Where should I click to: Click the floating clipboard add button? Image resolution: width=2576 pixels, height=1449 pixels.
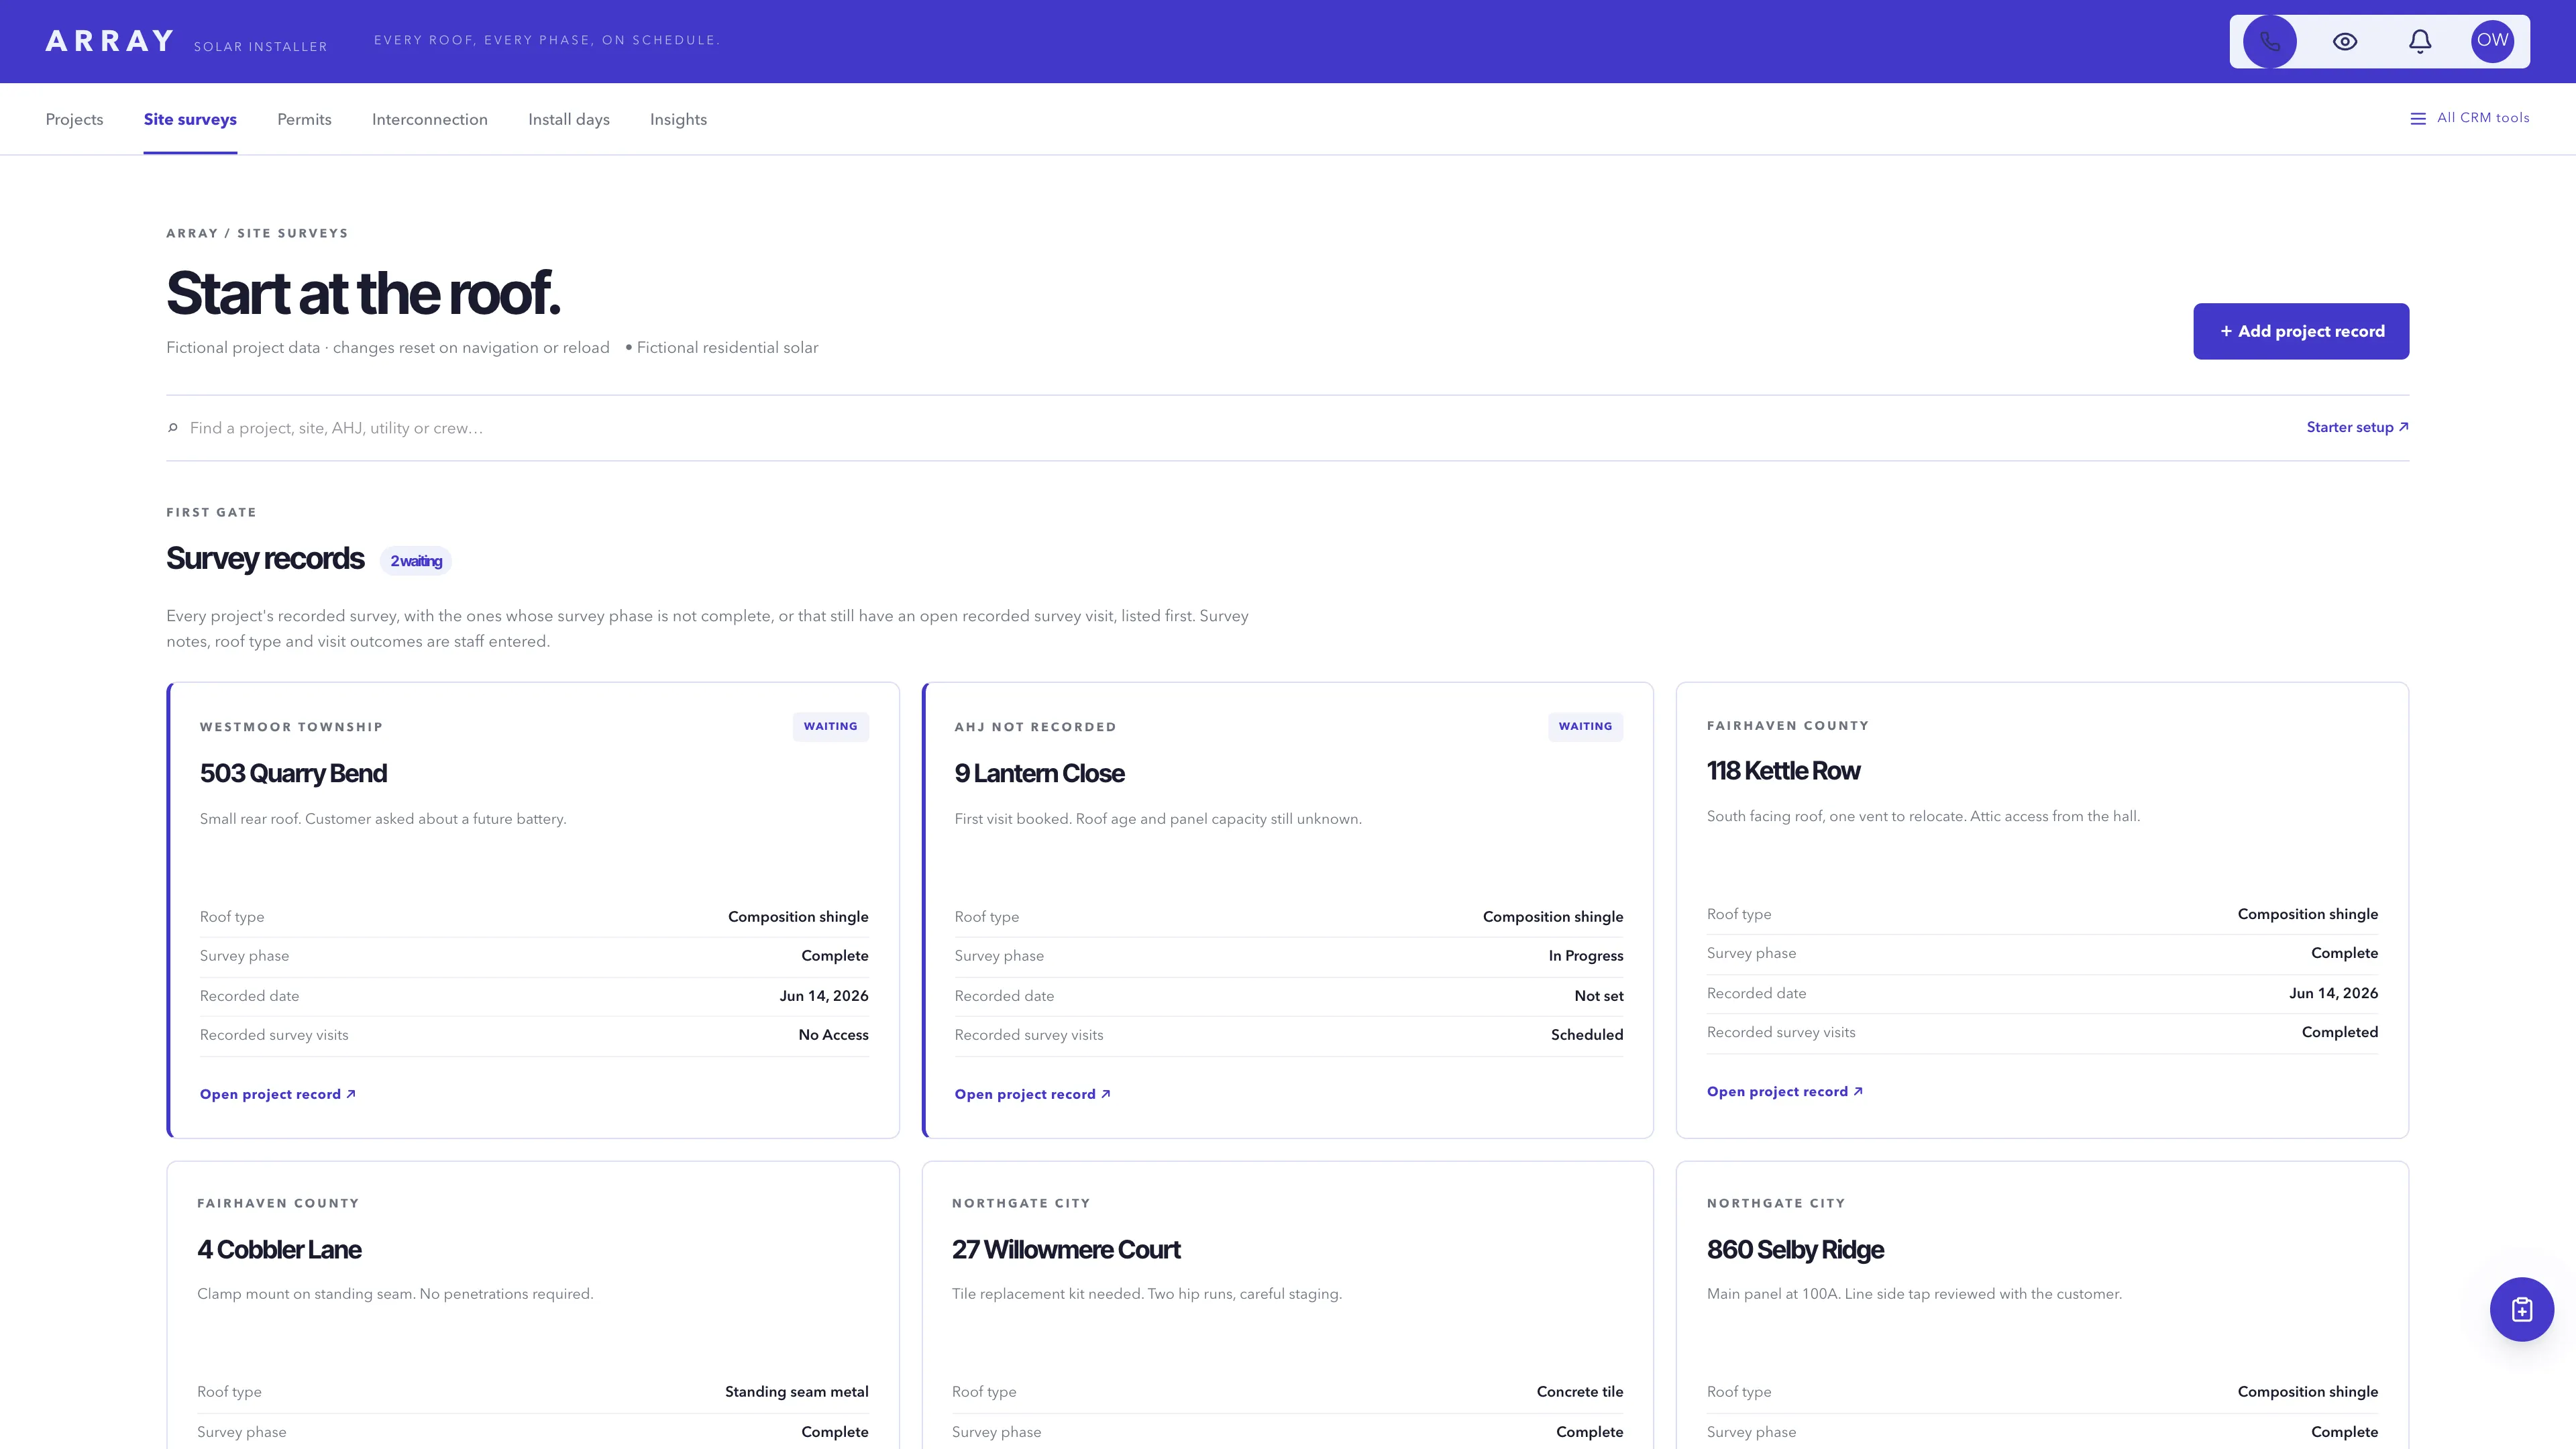tap(2521, 1309)
